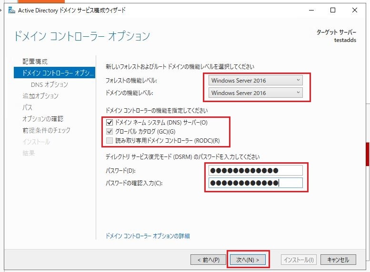Open ドメイン コントローラー オプションの詳細 link
The height and width of the screenshot is (272, 370).
(x=148, y=236)
